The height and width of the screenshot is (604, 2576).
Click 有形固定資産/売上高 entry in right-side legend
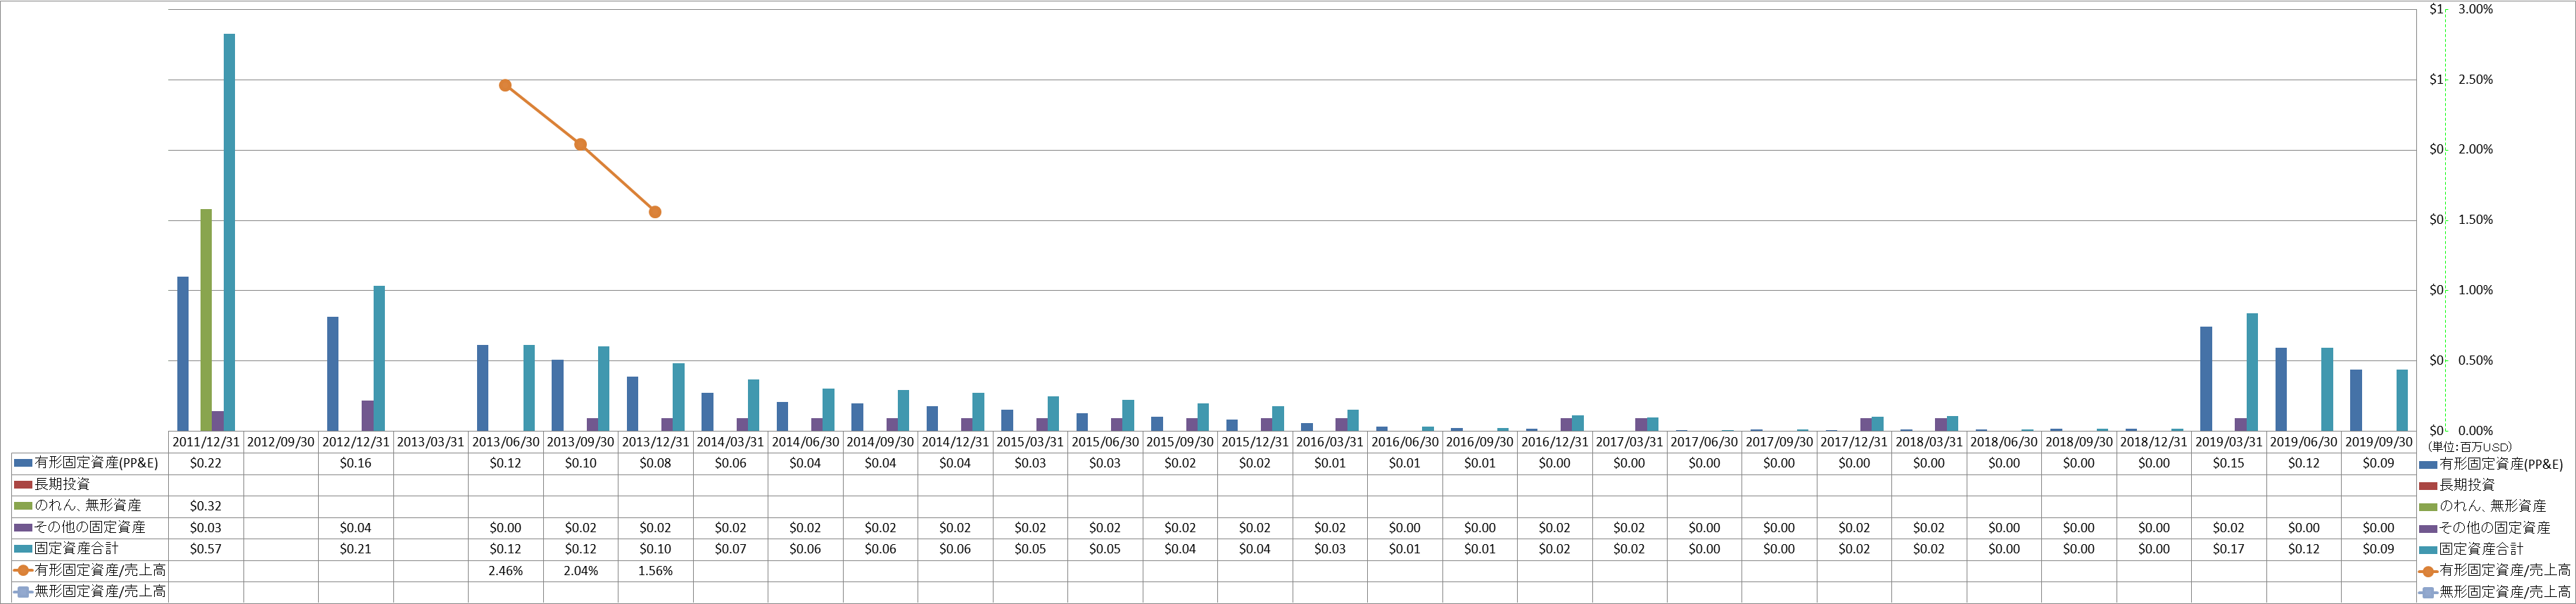pyautogui.click(x=2495, y=570)
